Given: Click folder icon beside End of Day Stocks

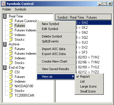Looking at the screenshot, I should [x=11, y=91].
